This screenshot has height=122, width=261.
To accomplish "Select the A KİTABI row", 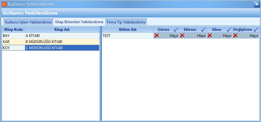I will pyautogui.click(x=62, y=36).
